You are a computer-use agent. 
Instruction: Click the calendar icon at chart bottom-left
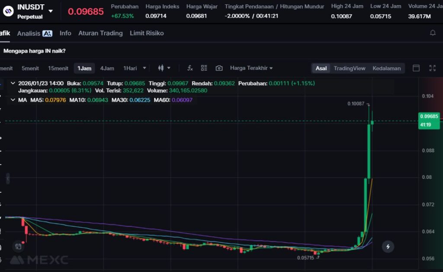[18, 247]
